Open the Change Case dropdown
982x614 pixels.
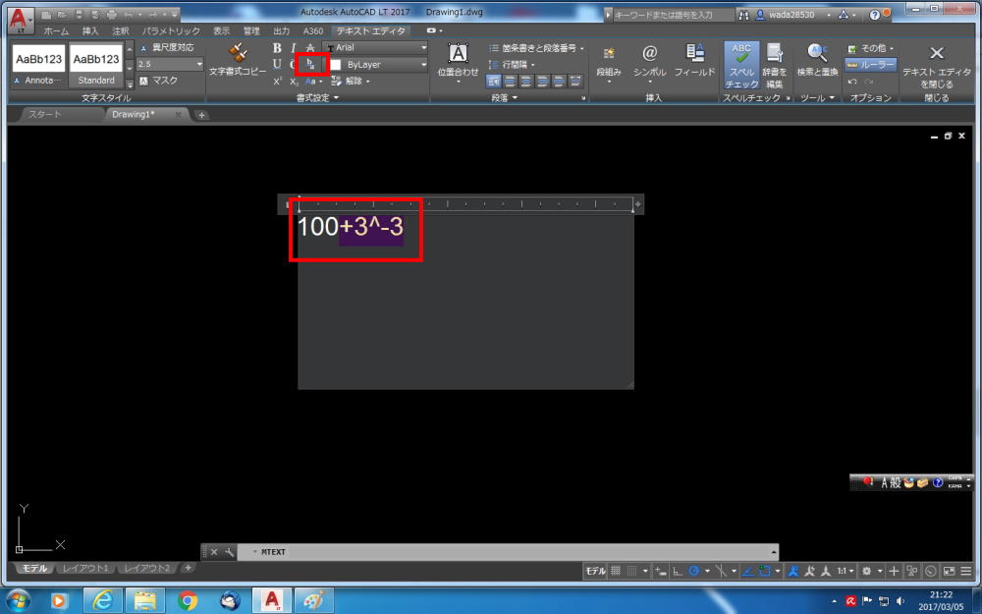(x=313, y=82)
